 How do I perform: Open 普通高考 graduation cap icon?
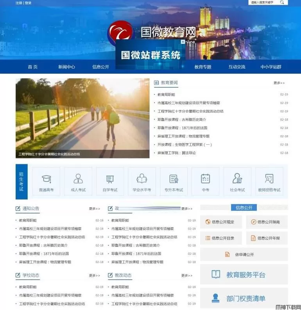(x=47, y=179)
